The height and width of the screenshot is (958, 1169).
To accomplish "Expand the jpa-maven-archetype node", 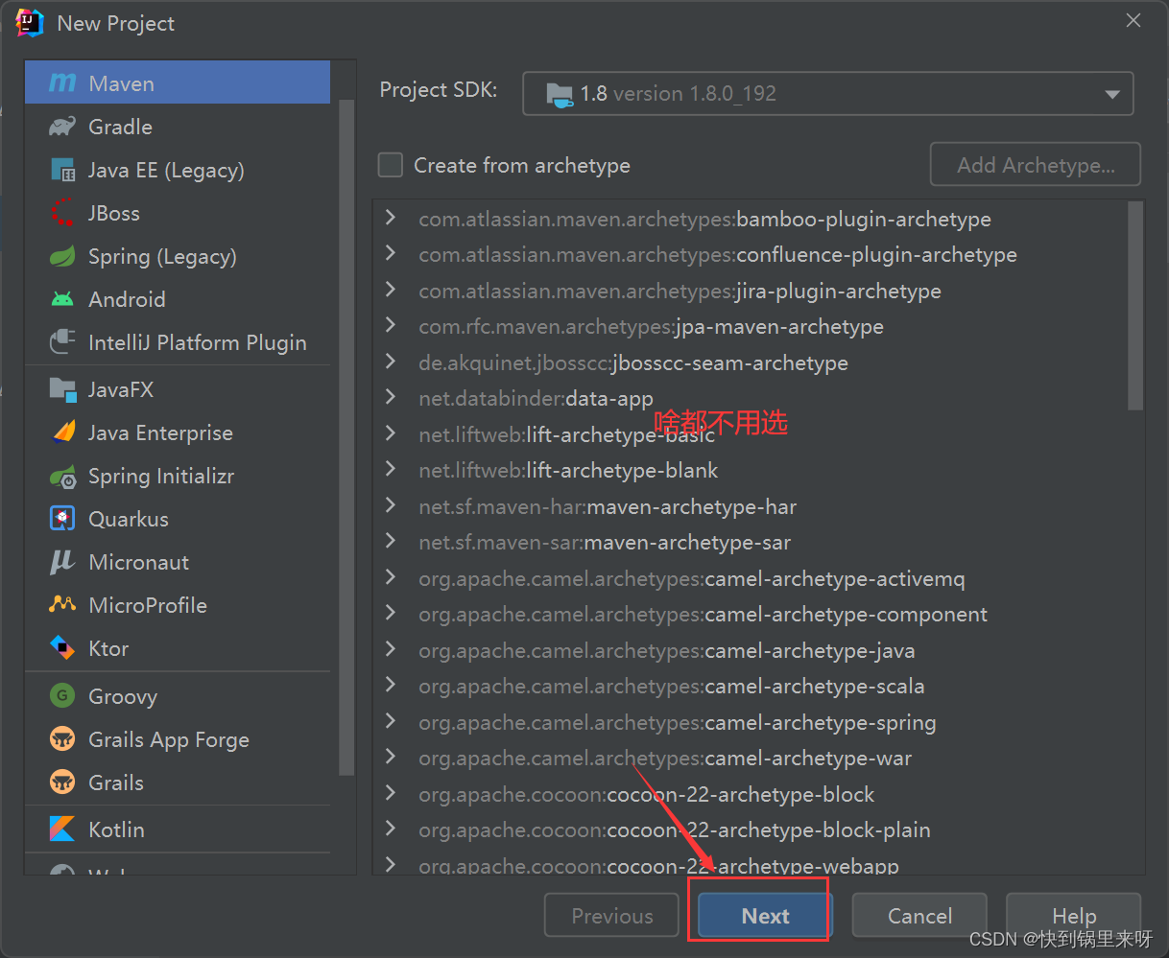I will pyautogui.click(x=391, y=325).
